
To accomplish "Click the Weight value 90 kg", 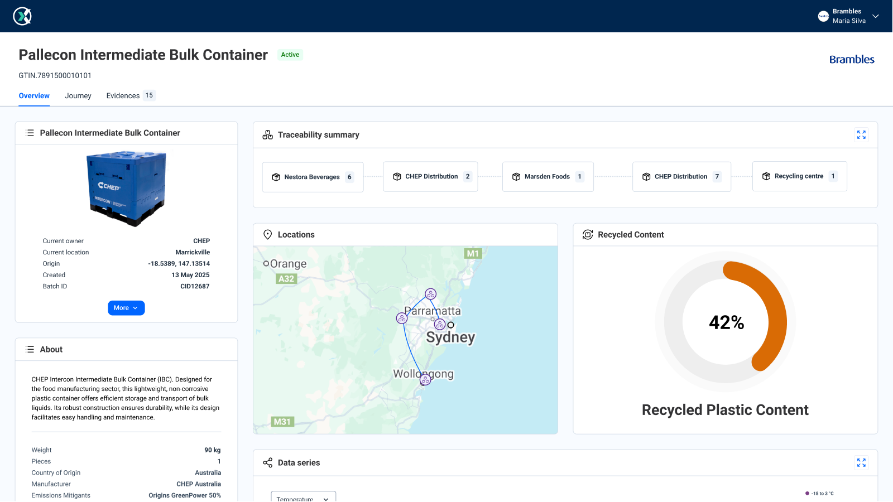I will tap(212, 450).
